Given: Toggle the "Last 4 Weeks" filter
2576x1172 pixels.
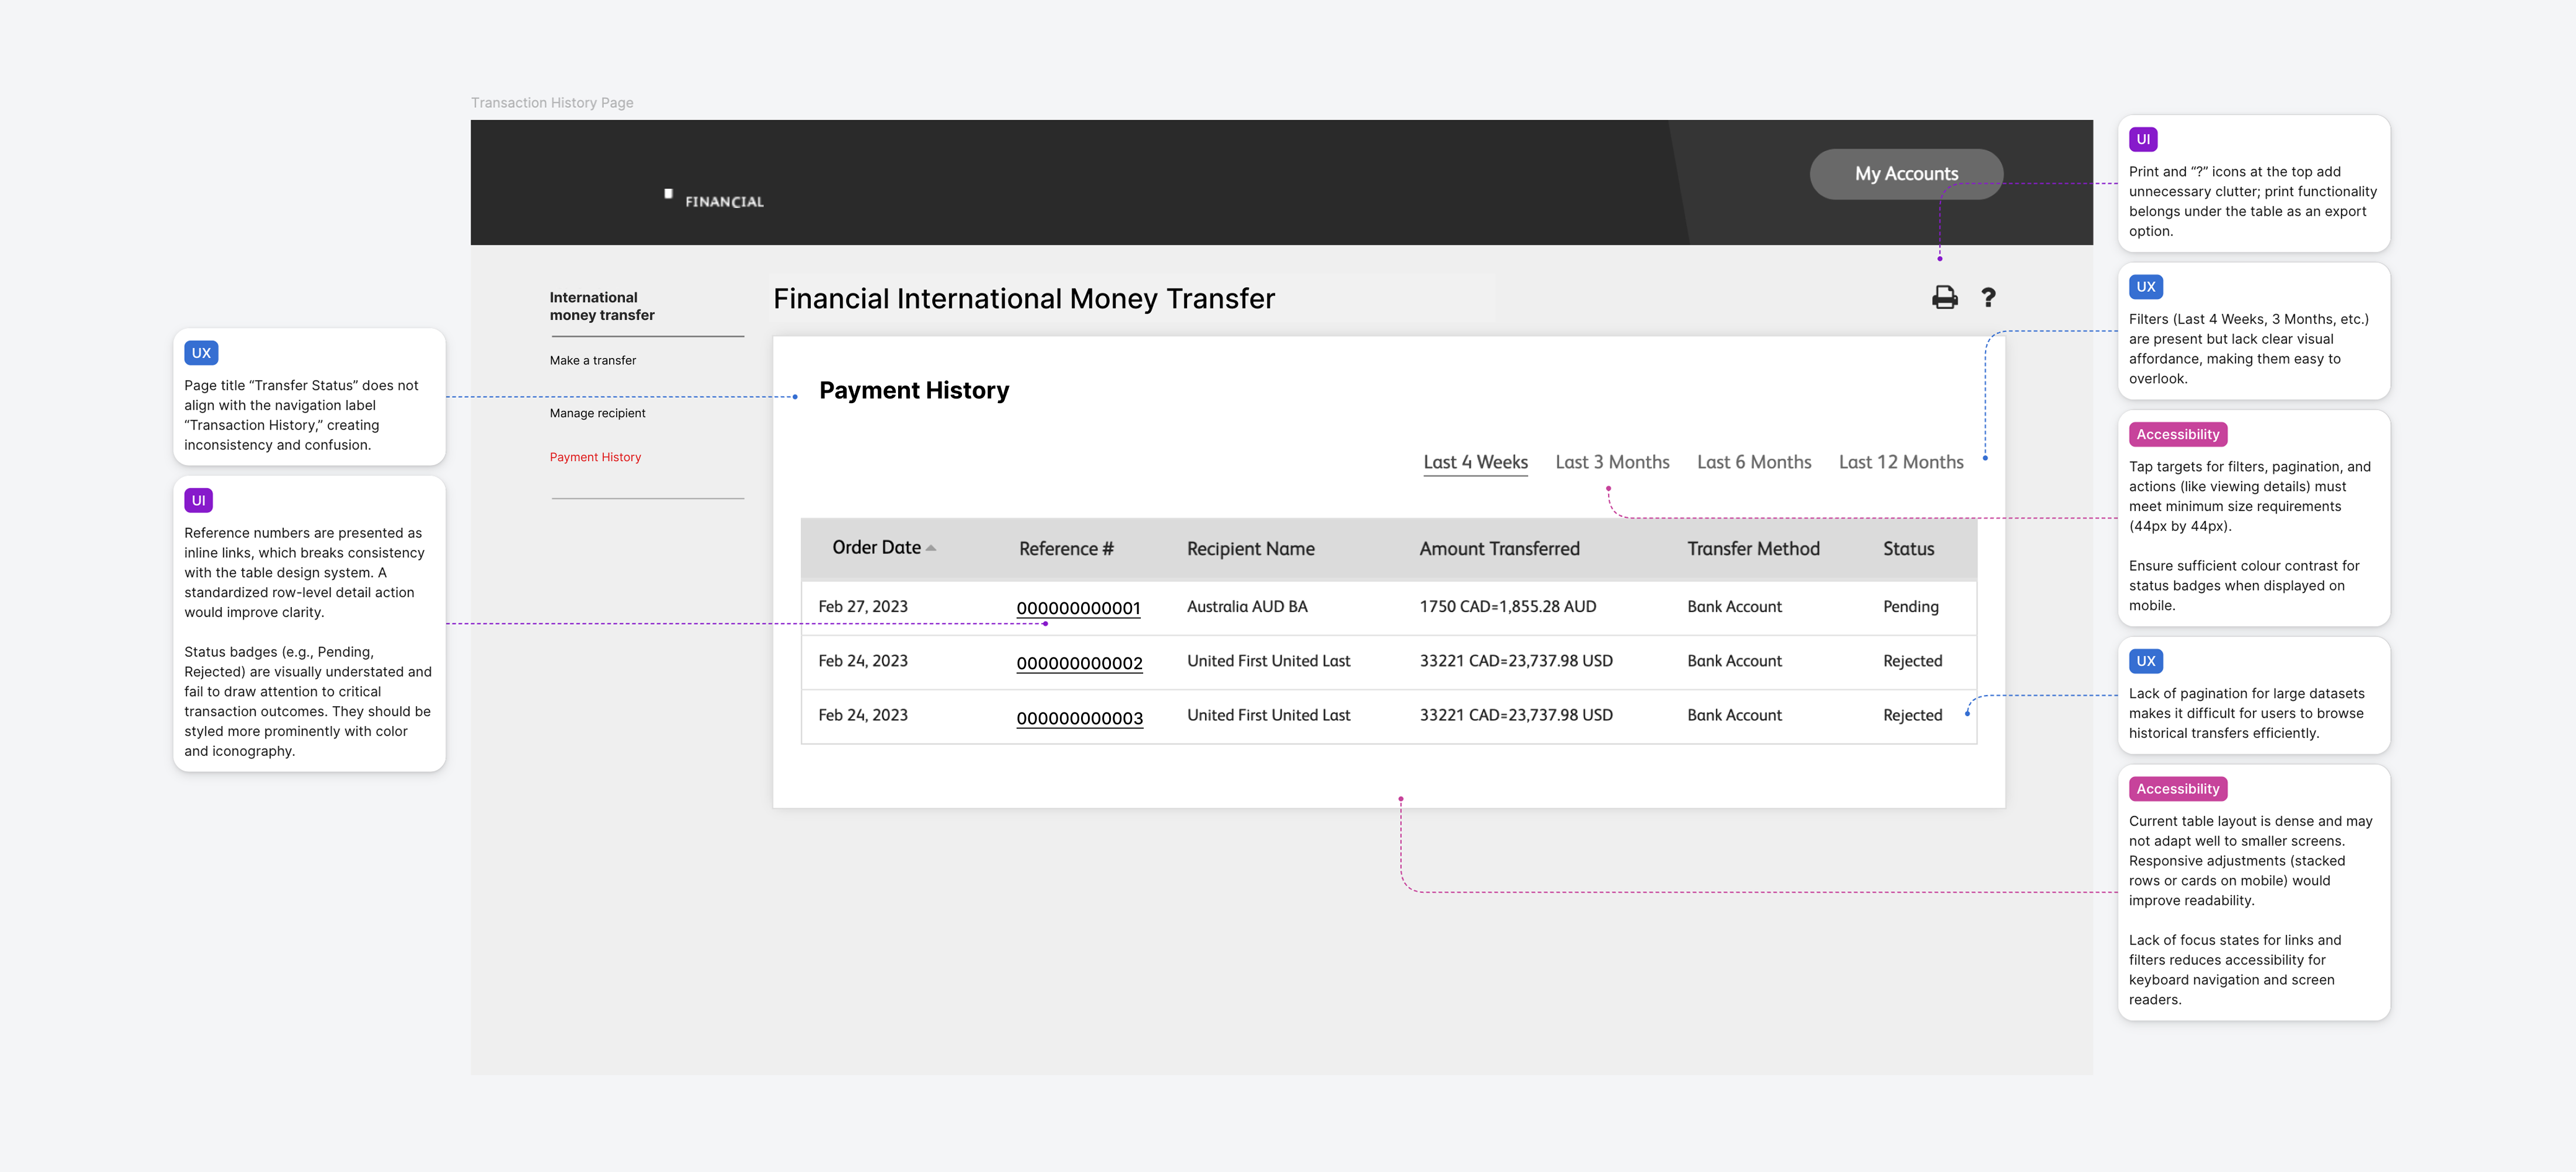Looking at the screenshot, I should pos(1475,462).
